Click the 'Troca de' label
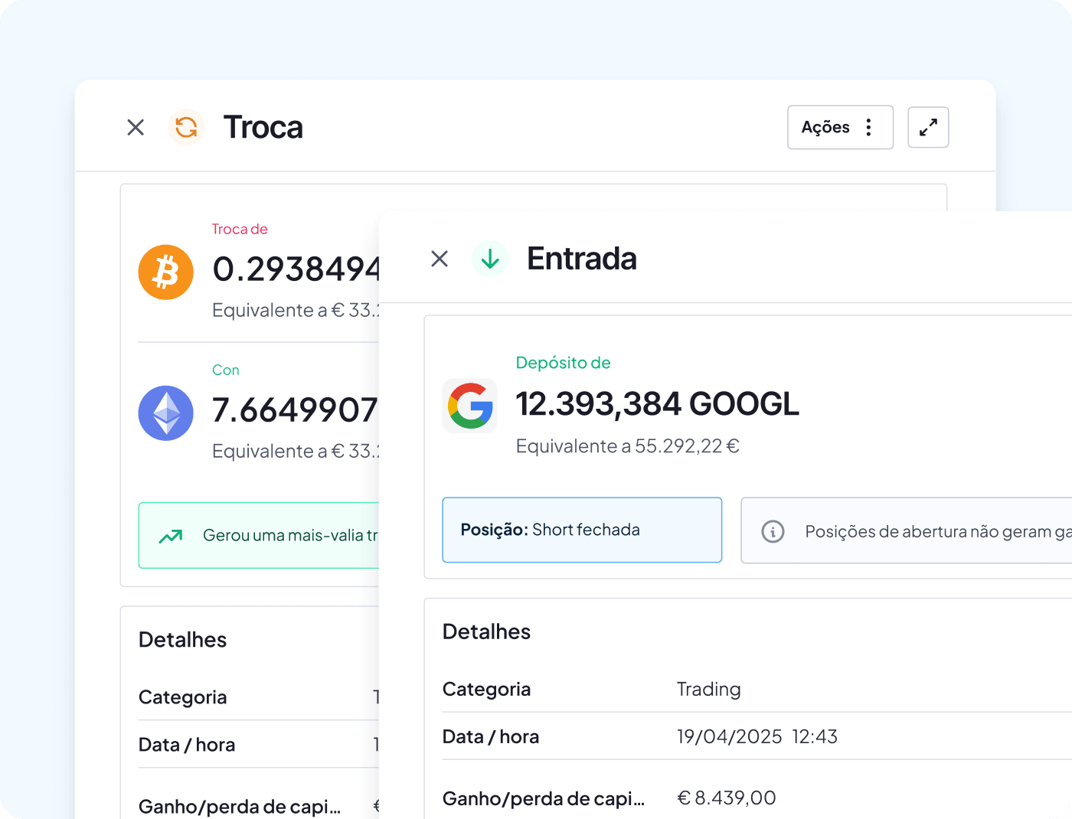 [x=240, y=229]
